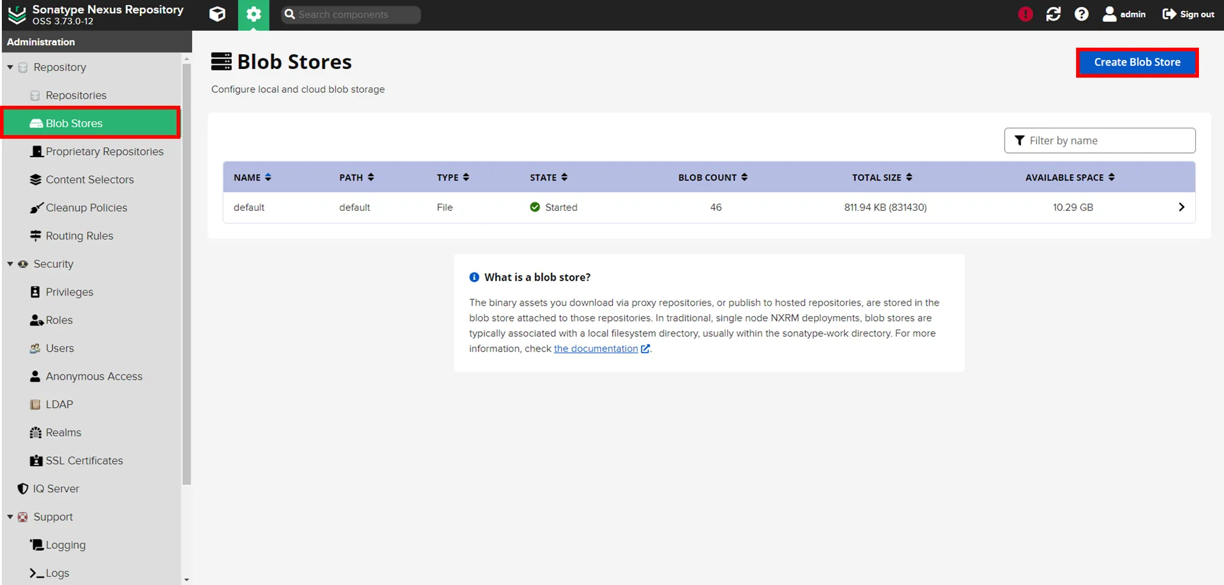
Task: Open Cleanup Policies in sidebar
Action: click(x=86, y=208)
